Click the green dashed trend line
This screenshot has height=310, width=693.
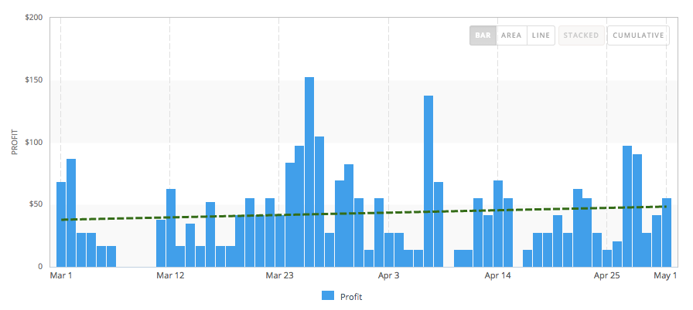coord(364,213)
